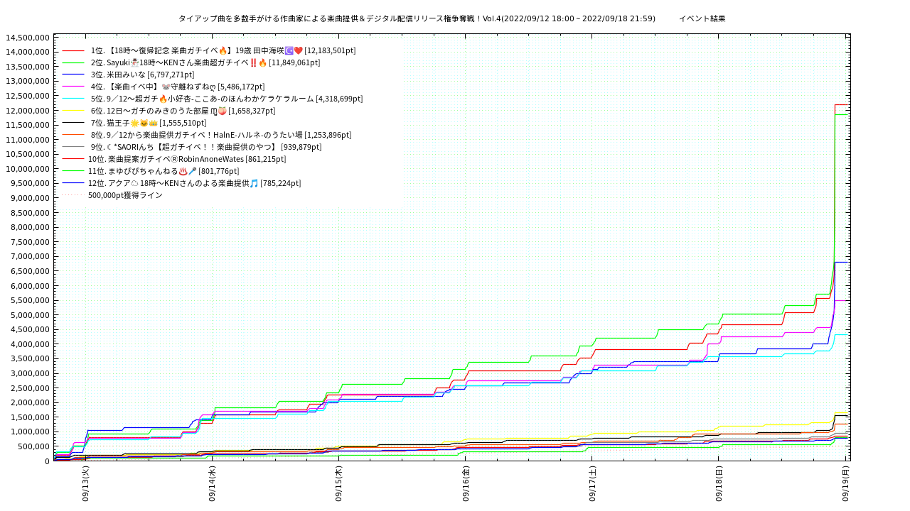Screen dimensions: 910x511
Task: Click the dotted 500,000pt獲得ライン line sample
Action: coord(73,195)
